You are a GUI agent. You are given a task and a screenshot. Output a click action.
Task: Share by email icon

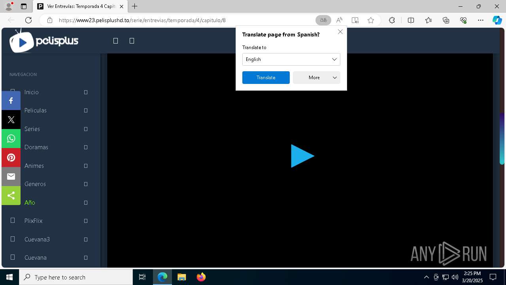pos(11,177)
